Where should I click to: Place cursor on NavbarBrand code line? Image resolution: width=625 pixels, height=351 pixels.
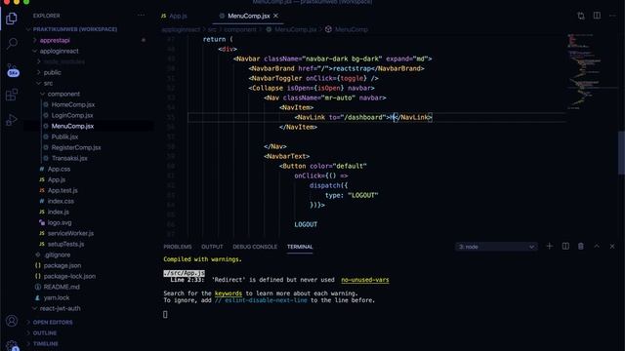pyautogui.click(x=336, y=68)
